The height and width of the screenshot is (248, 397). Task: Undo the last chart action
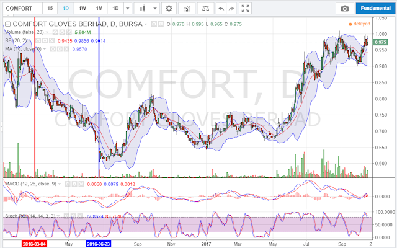coord(221,8)
